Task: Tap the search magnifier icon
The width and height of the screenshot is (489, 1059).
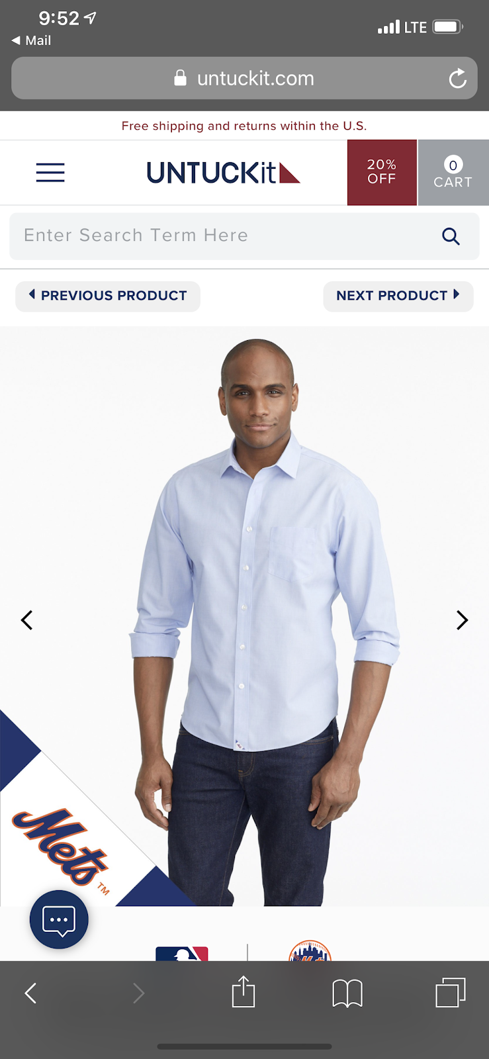Action: [x=451, y=236]
